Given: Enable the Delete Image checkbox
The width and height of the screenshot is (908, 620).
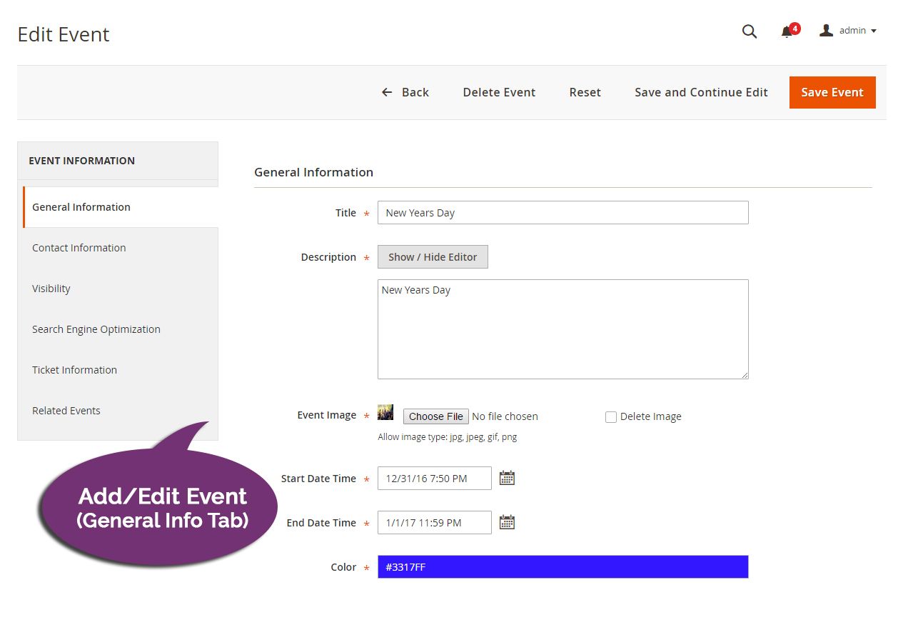Looking at the screenshot, I should click(611, 416).
